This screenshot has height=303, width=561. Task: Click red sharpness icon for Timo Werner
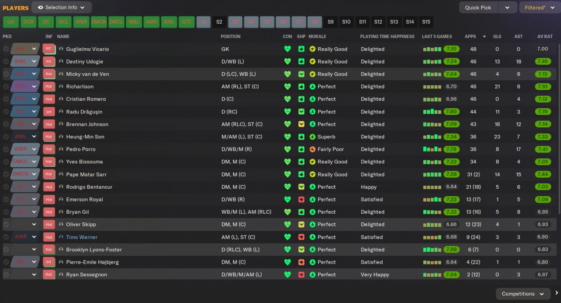point(302,237)
